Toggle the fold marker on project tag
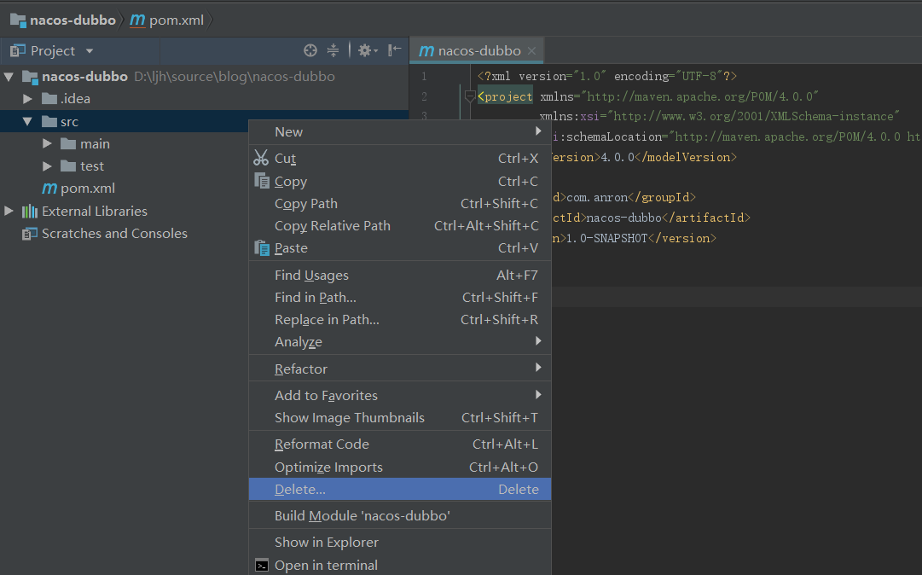This screenshot has height=575, width=922. click(x=469, y=96)
